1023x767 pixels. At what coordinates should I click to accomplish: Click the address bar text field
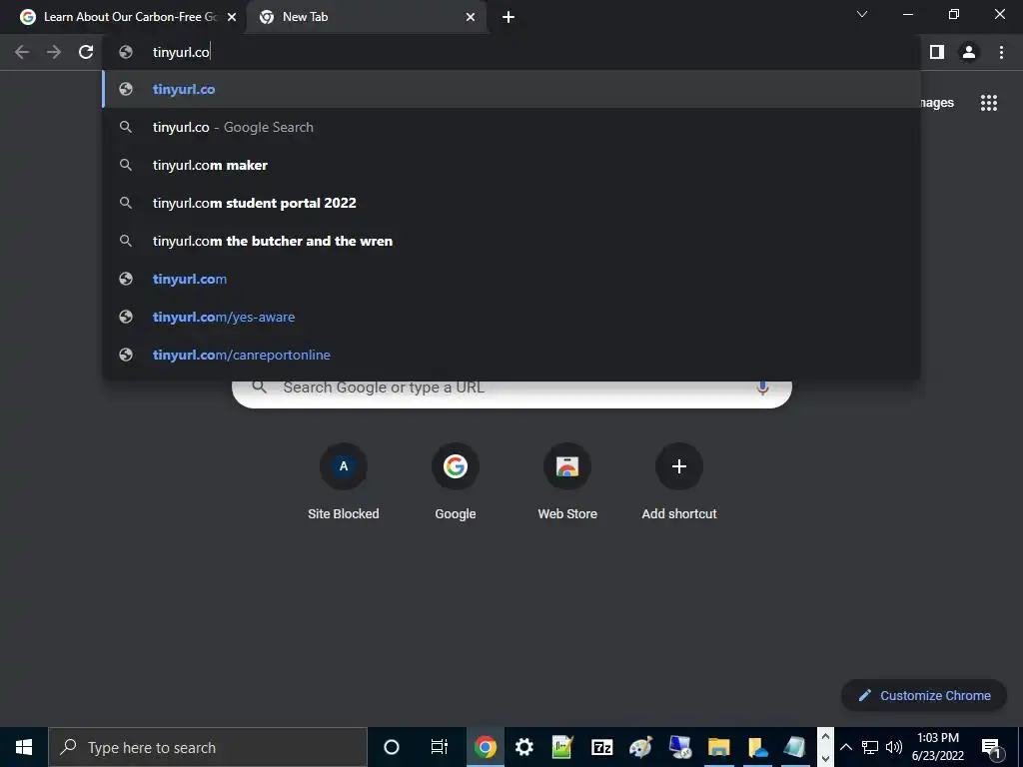point(511,52)
